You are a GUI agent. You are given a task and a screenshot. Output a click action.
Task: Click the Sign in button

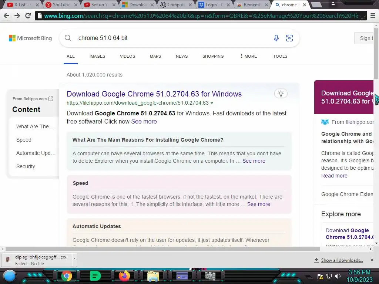pyautogui.click(x=364, y=38)
